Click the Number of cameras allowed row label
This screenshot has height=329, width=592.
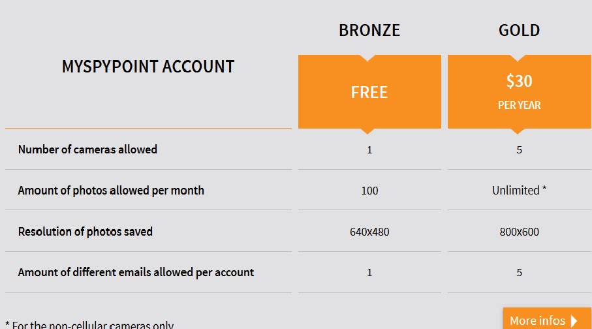pos(87,149)
